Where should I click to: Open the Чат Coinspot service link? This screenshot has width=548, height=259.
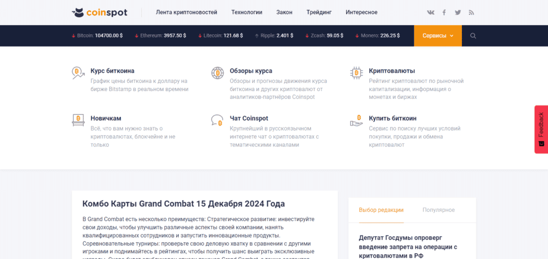[249, 118]
